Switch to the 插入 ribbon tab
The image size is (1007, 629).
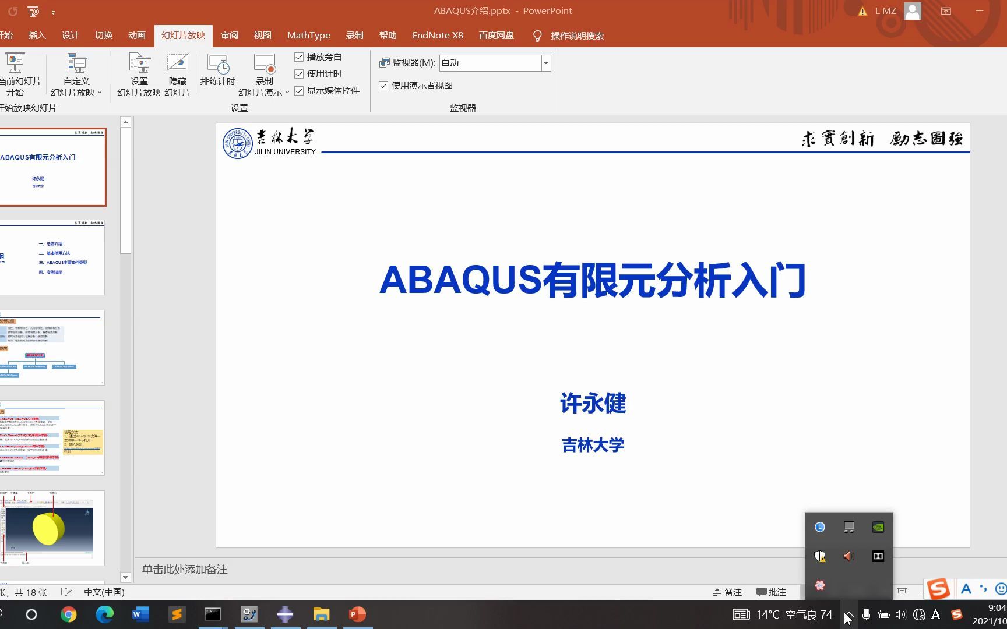pyautogui.click(x=37, y=36)
